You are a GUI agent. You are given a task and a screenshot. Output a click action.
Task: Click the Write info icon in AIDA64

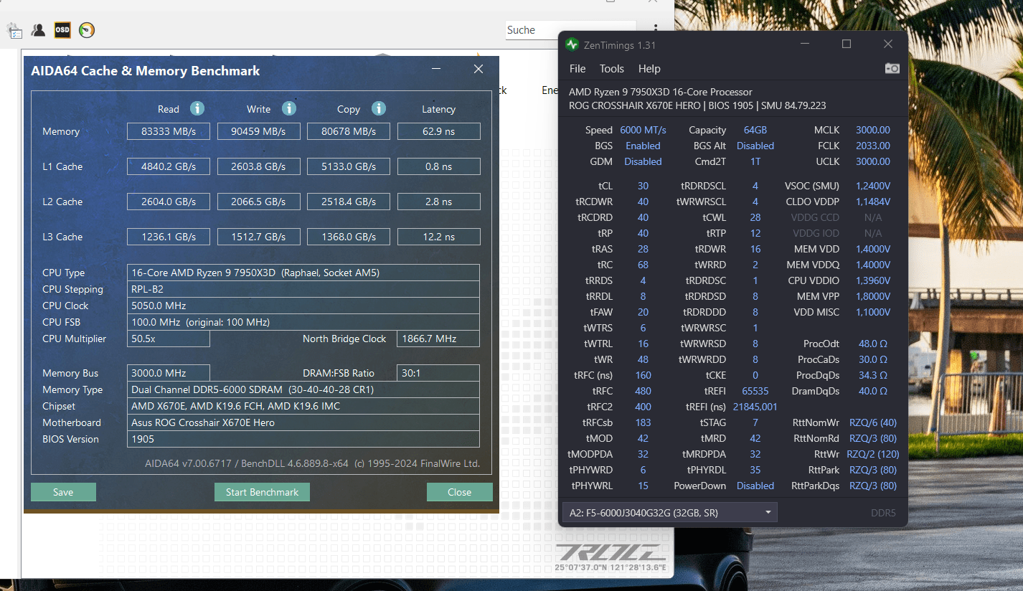289,108
